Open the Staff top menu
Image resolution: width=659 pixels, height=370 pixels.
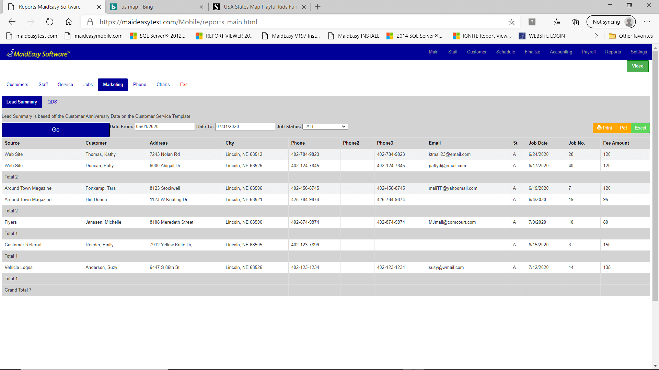coord(453,52)
